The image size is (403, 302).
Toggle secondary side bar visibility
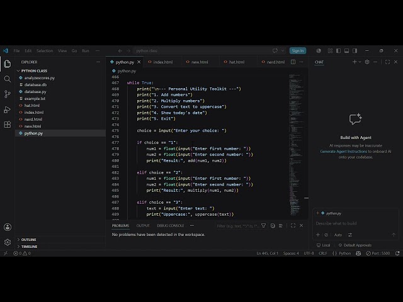click(355, 50)
